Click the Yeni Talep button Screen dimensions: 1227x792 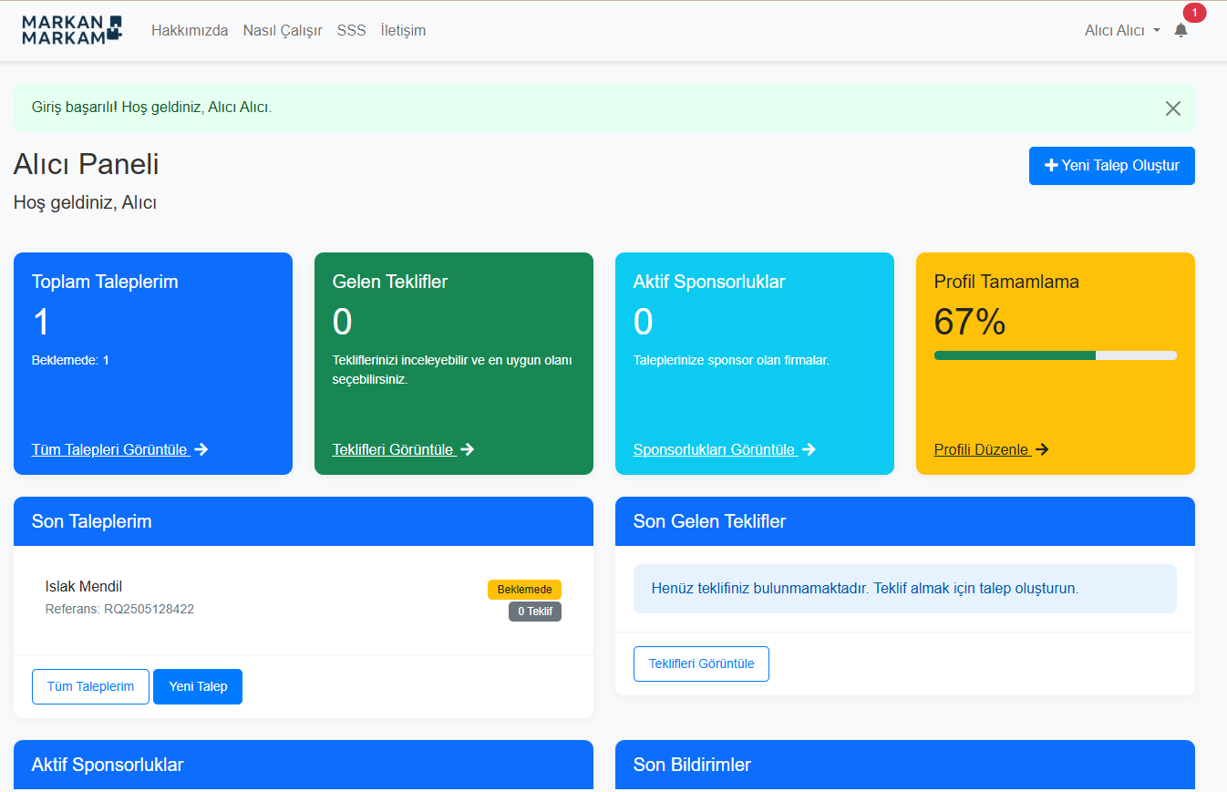pyautogui.click(x=198, y=686)
